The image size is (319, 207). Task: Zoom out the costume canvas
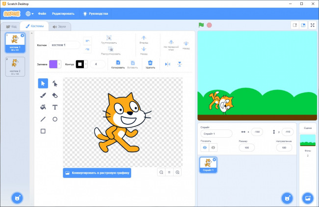[x=161, y=173]
